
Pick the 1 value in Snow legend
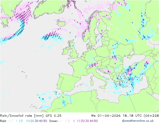[66, 121]
